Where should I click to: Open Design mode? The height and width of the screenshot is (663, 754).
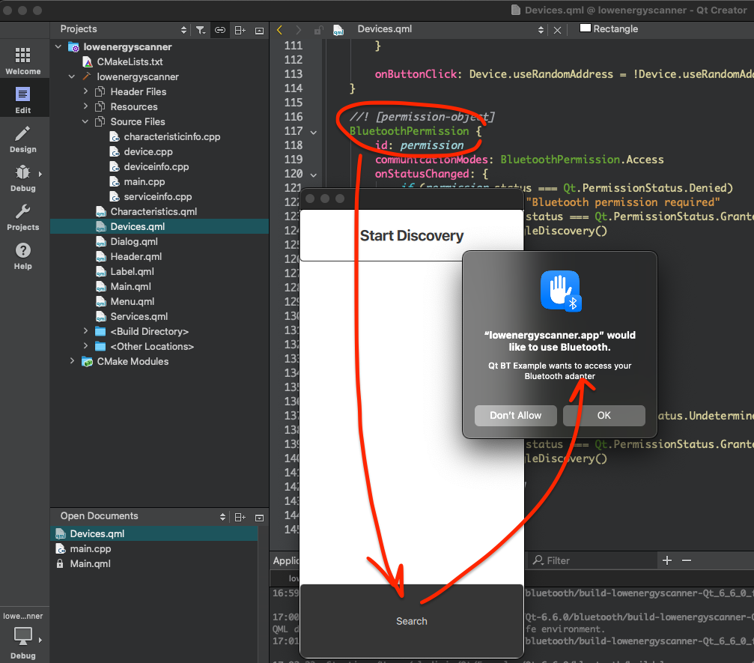click(23, 139)
